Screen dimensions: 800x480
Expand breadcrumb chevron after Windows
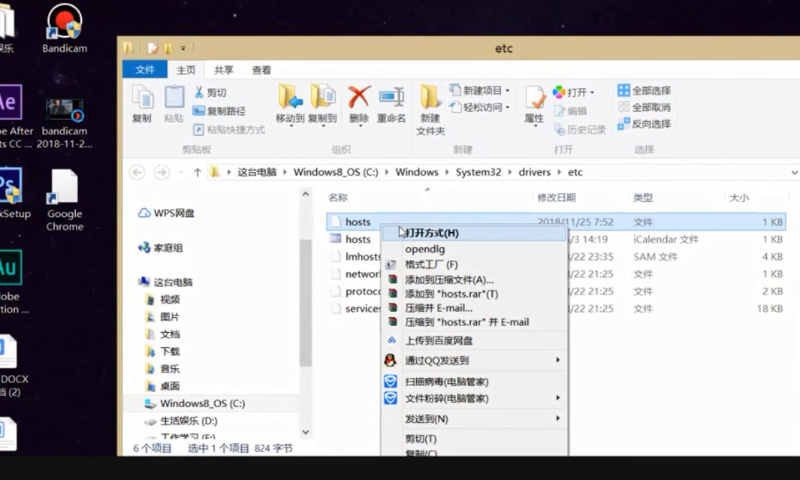447,173
